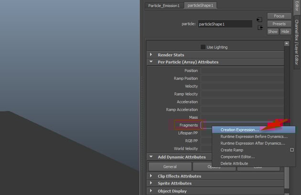Viewport: 301px width, 195px height.
Task: Open Component Editor from context menu
Action: pyautogui.click(x=254, y=157)
